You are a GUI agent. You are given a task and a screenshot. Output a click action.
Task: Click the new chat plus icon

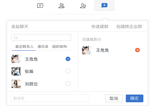pos(104,5)
